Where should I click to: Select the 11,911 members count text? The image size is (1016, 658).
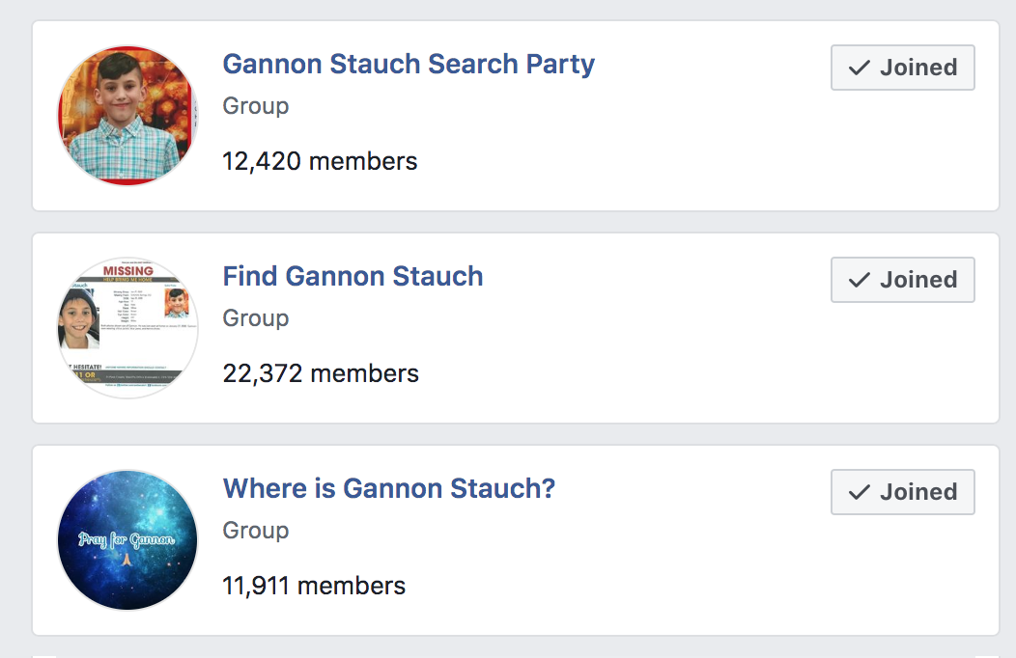(x=314, y=586)
